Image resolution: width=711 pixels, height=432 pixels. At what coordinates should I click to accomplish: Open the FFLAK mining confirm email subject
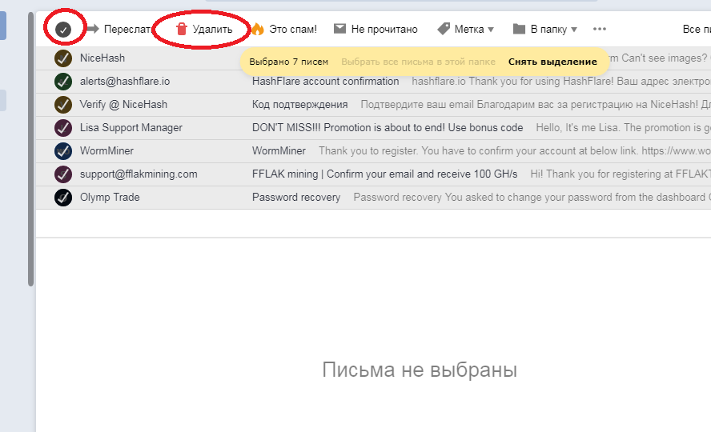[384, 174]
